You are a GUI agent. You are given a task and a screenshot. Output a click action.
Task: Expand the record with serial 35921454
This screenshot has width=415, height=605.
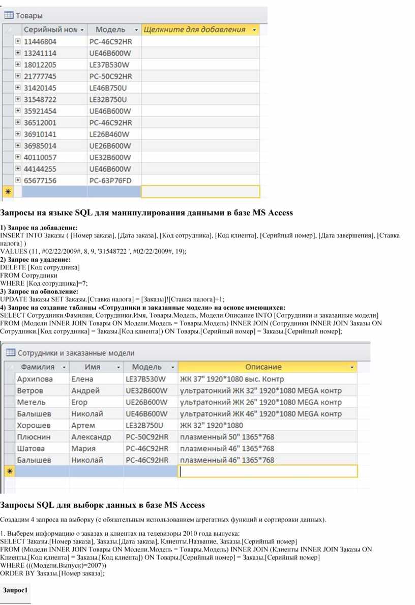click(18, 111)
